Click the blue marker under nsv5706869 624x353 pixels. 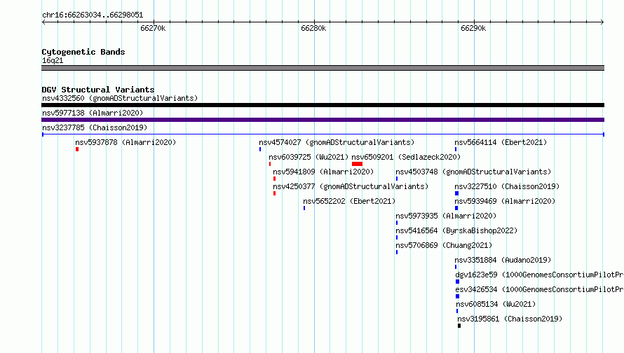(397, 252)
